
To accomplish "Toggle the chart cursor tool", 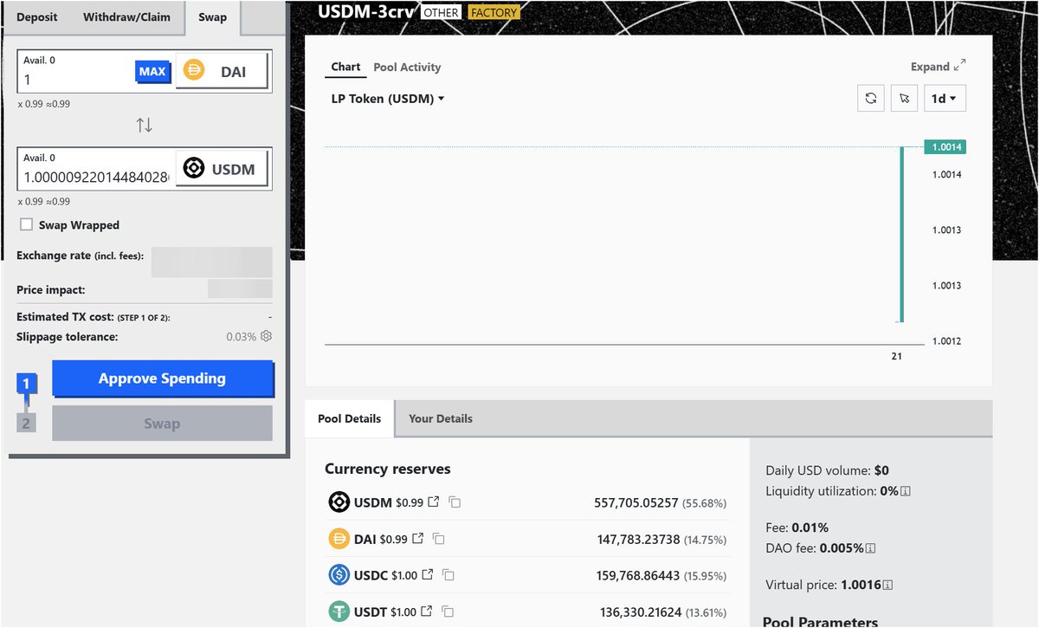I will click(904, 98).
